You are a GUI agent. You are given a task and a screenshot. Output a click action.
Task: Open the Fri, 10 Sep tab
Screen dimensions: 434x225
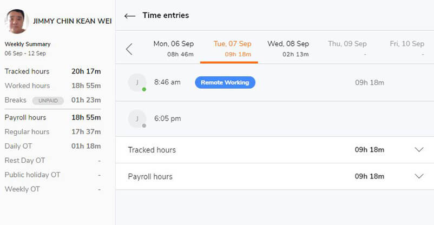coord(407,49)
